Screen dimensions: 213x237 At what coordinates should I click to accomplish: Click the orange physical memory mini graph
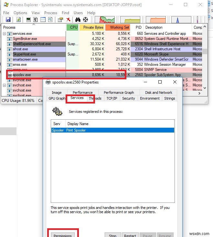click(x=156, y=20)
